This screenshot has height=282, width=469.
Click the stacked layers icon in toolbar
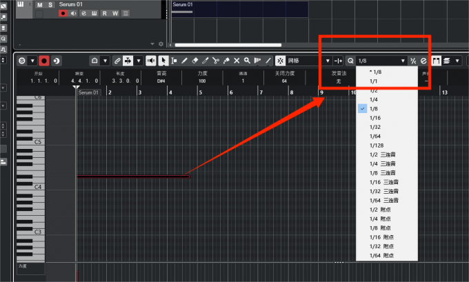click(x=447, y=61)
